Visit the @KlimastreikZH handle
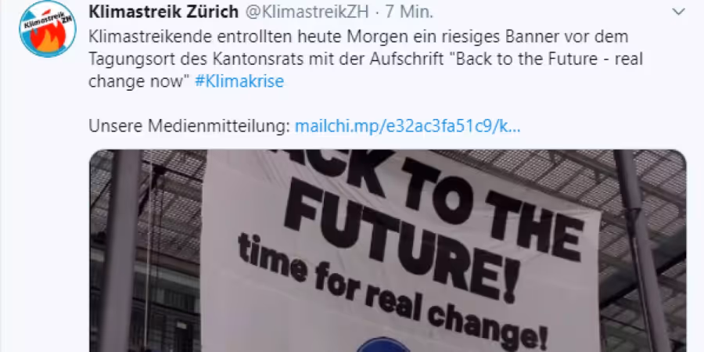The image size is (704, 352). tap(306, 12)
